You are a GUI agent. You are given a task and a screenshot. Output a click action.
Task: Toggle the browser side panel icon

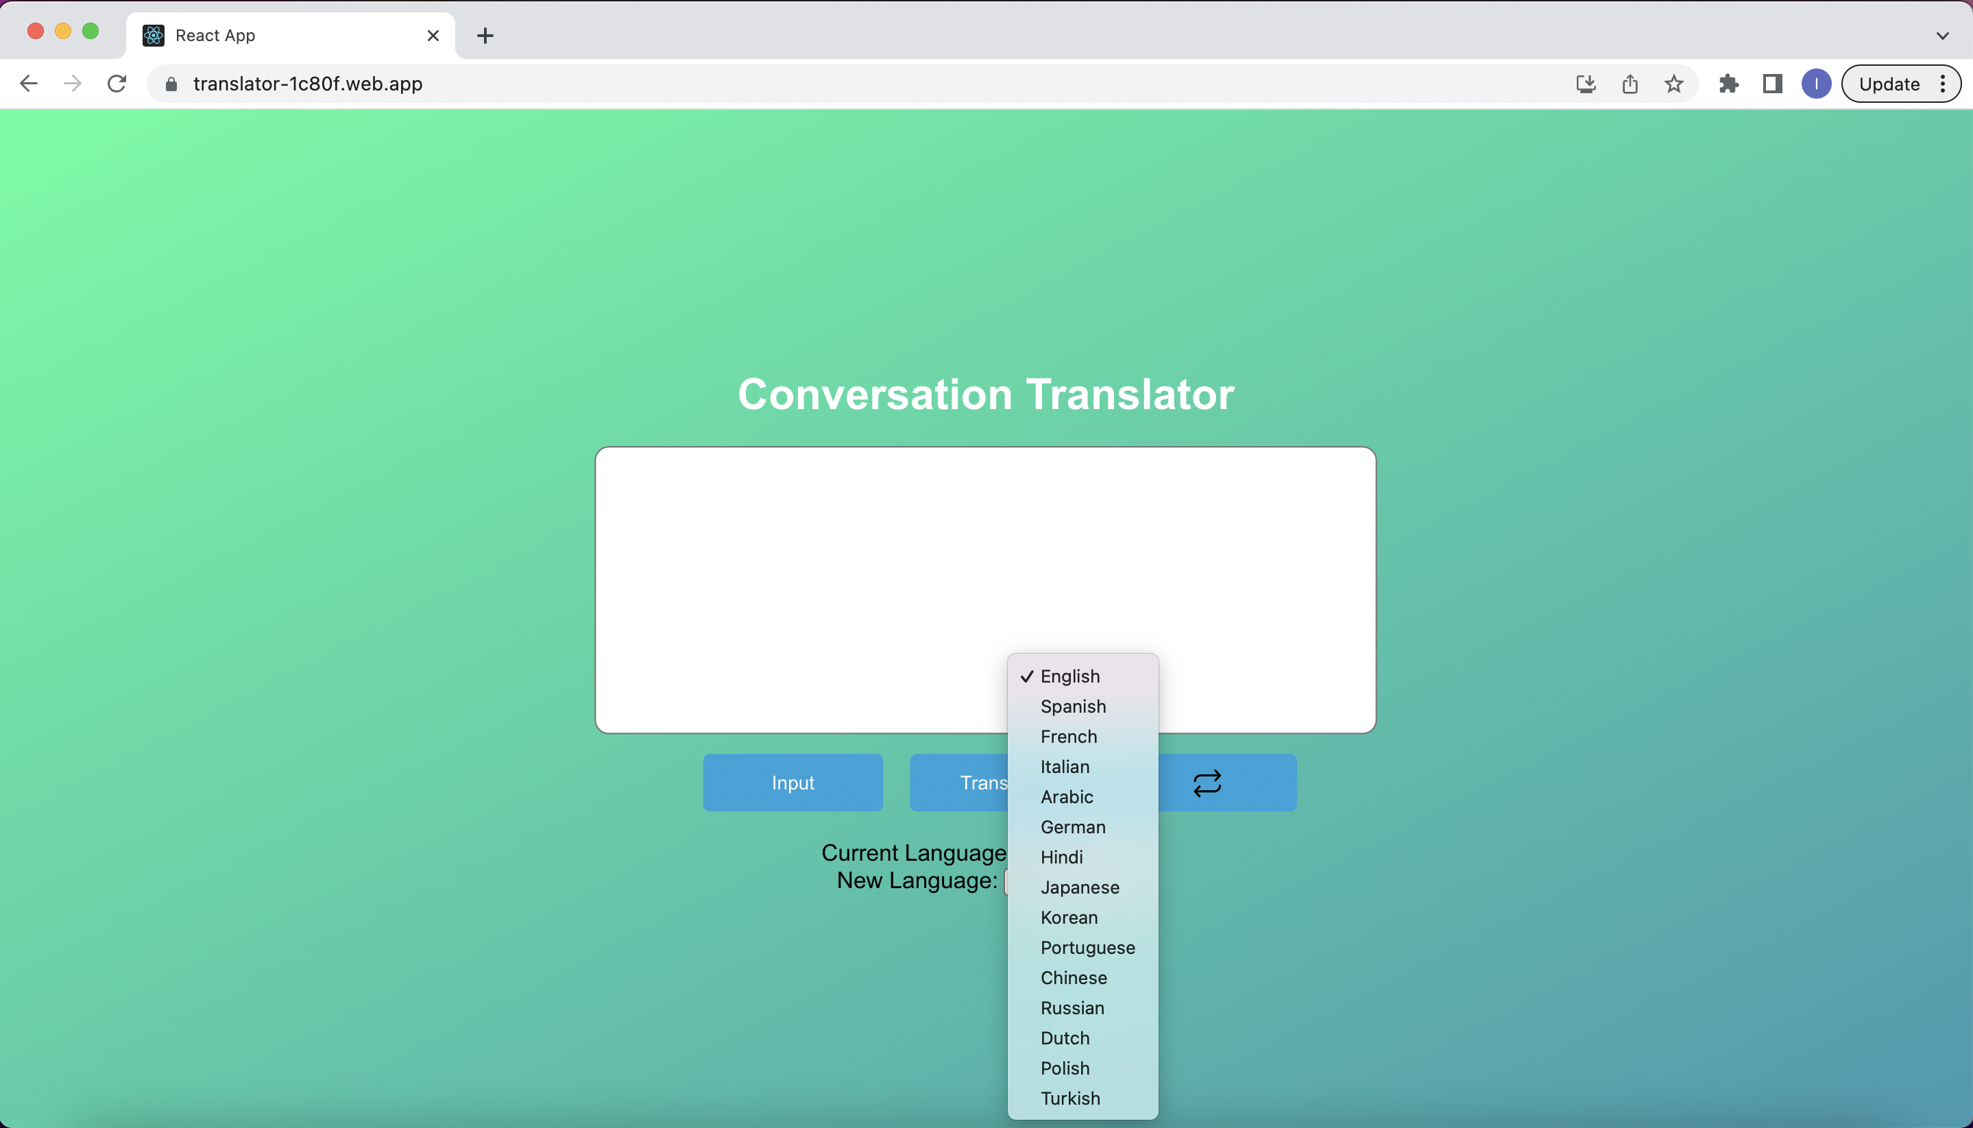coord(1772,84)
